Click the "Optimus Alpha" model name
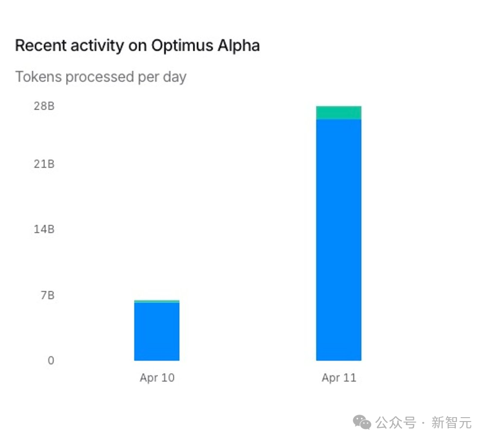Screen dimensions: 487x442 (x=205, y=45)
